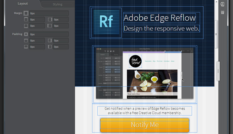The width and height of the screenshot is (233, 134).
Task: Select the app screenshot image on canvas
Action: point(145,73)
